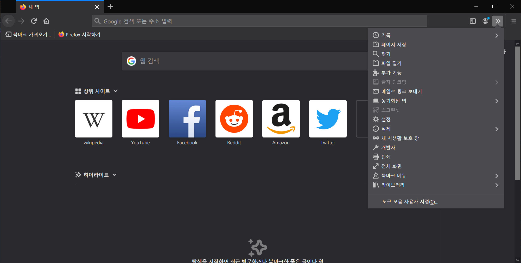Choose 찾기 from the overflow menu
Screen dimensions: 521x263
[436, 54]
